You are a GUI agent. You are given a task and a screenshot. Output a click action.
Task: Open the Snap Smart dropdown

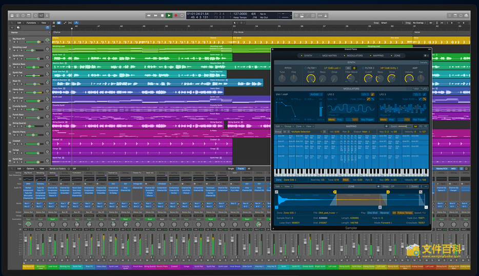click(392, 23)
